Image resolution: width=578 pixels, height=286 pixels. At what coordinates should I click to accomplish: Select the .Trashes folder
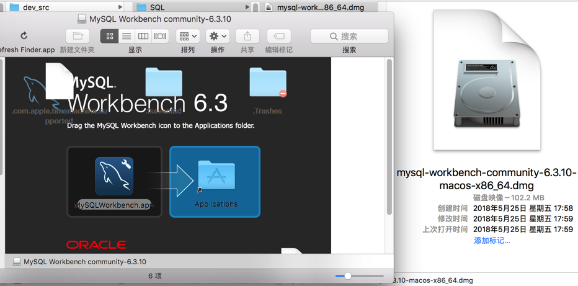pos(268,82)
